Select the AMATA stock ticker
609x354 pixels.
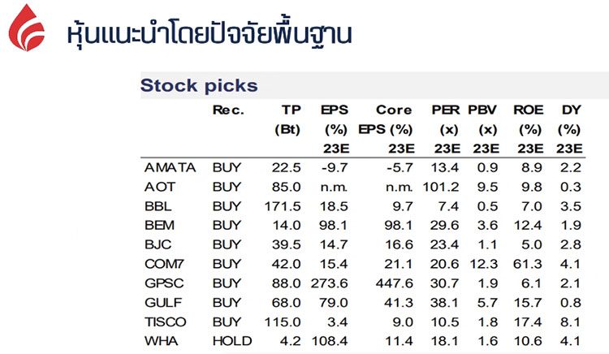[x=170, y=168]
